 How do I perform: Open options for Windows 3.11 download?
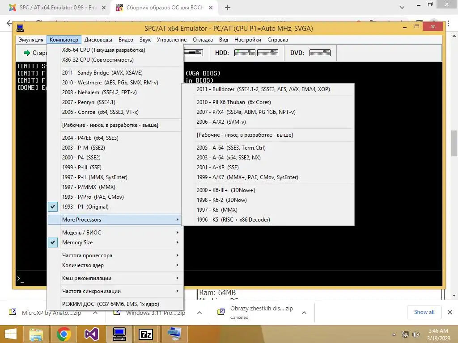(x=199, y=313)
